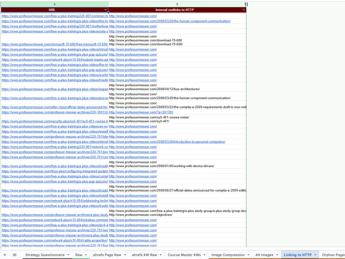Add a new sheet with the plus icon

click(5, 255)
